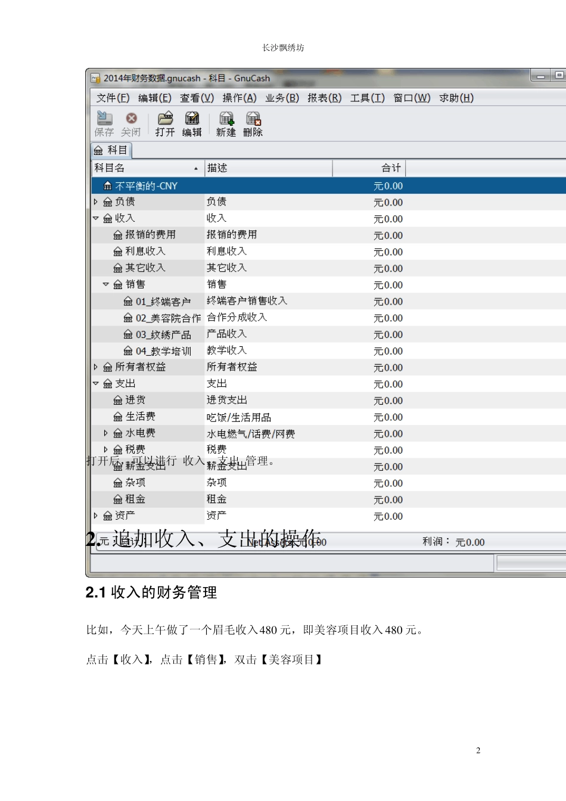
Task: Open the 业务(B) menu
Action: 282,98
